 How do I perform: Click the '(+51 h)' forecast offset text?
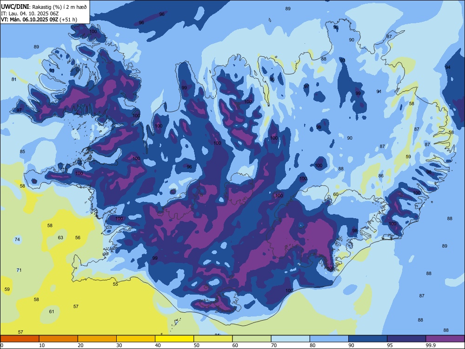(68, 20)
